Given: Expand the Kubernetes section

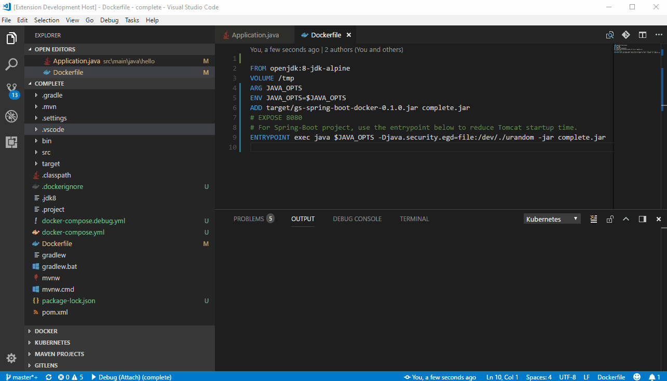Looking at the screenshot, I should (119, 343).
